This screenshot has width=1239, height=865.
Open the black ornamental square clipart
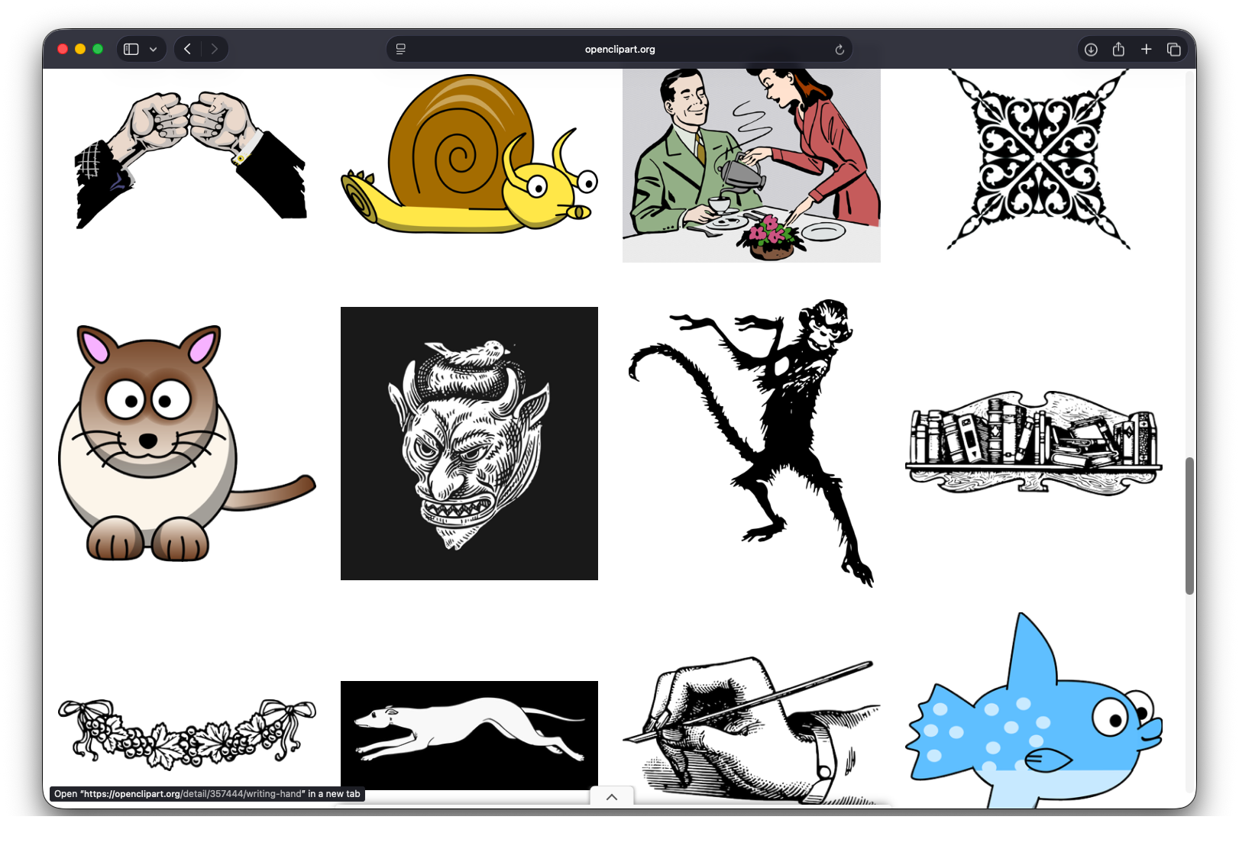click(x=1038, y=160)
